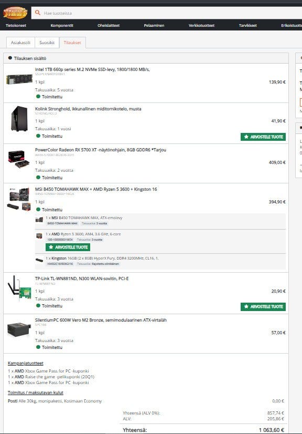
Task: Open the Intel 660p SSD product thumbnail
Action: click(19, 79)
